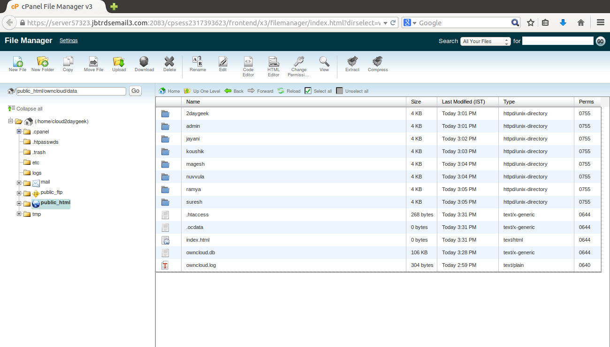Viewport: 610px width, 347px height.
Task: Click the Upload toolbar icon
Action: tap(119, 62)
